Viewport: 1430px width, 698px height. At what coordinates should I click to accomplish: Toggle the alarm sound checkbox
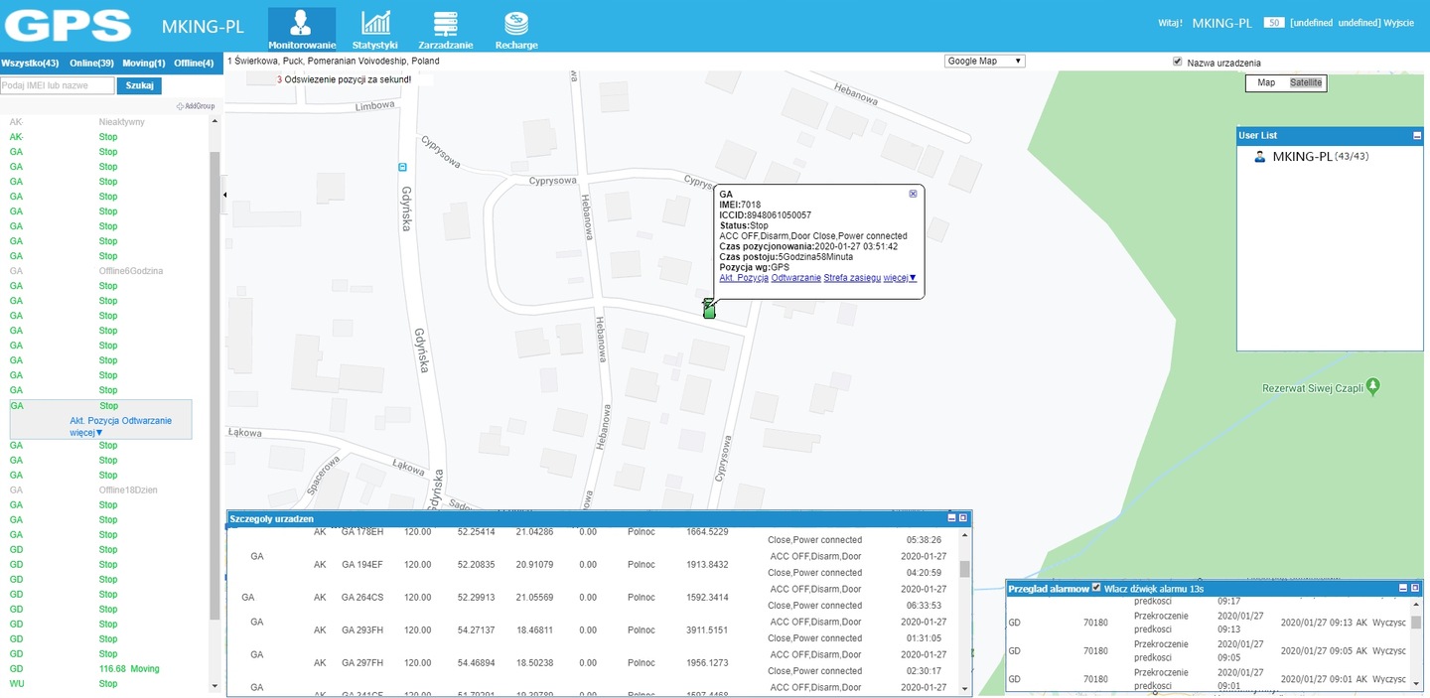1096,588
